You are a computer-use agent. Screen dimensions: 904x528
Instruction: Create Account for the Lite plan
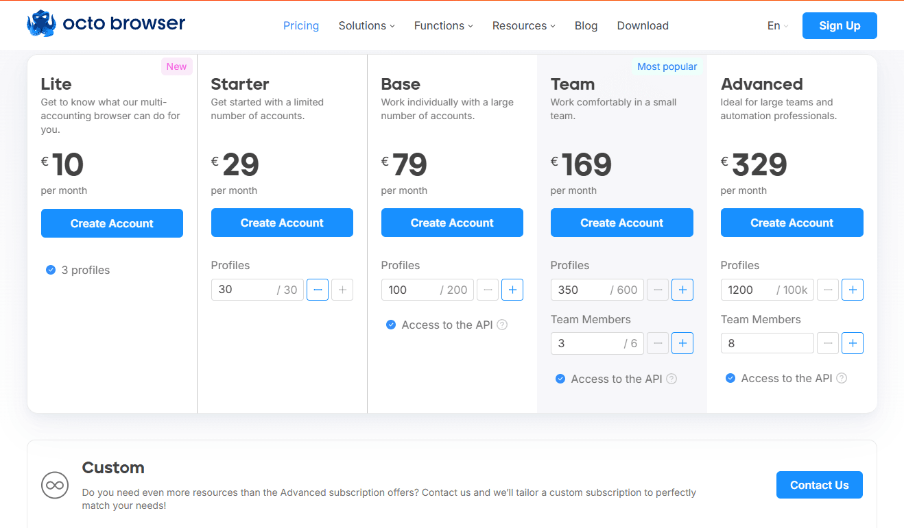(112, 223)
